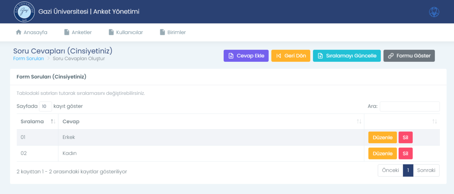454x194 pixels.
Task: Click the back arrow icon in Geri Dön
Action: [x=279, y=56]
